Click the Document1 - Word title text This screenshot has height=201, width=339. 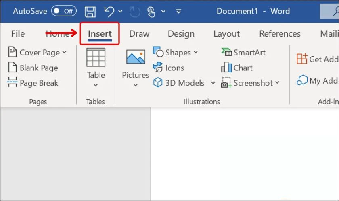click(x=253, y=11)
